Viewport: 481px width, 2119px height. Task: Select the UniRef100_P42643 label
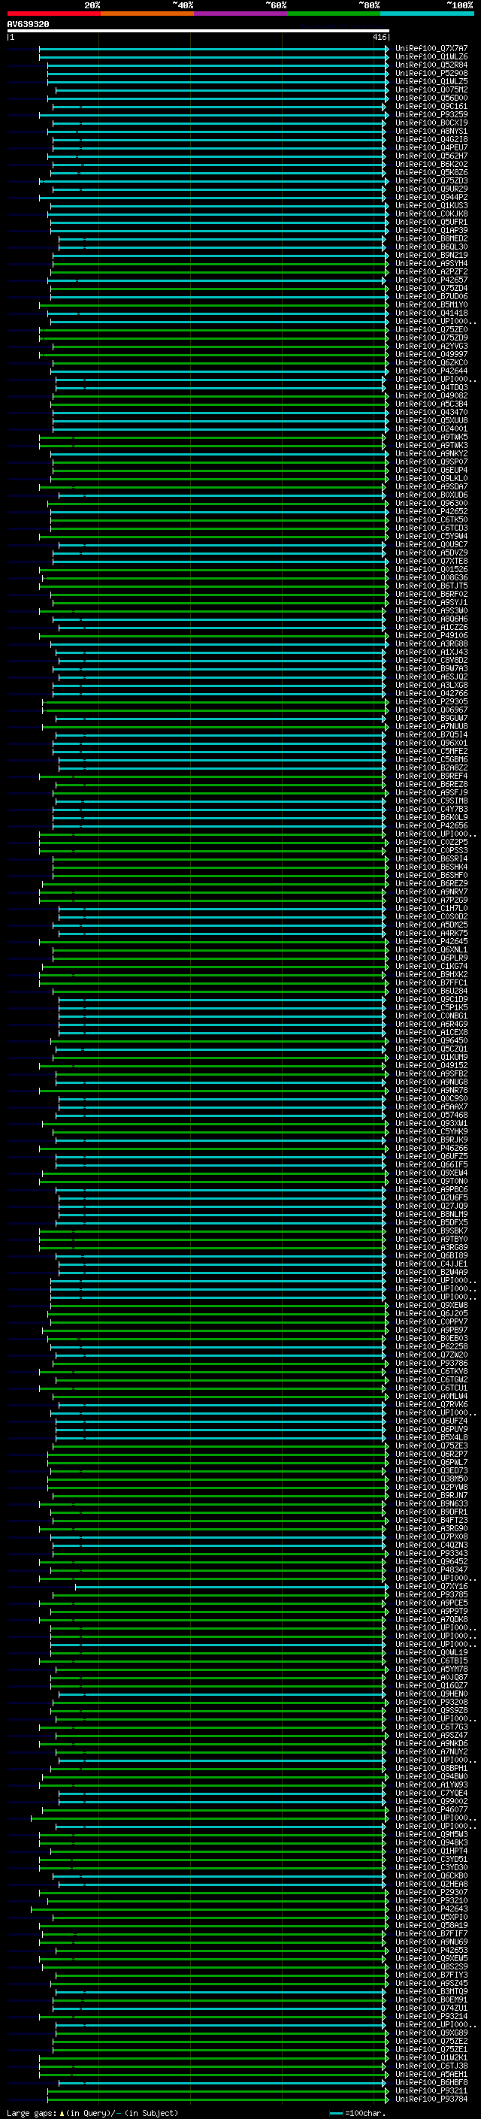coord(431,1909)
